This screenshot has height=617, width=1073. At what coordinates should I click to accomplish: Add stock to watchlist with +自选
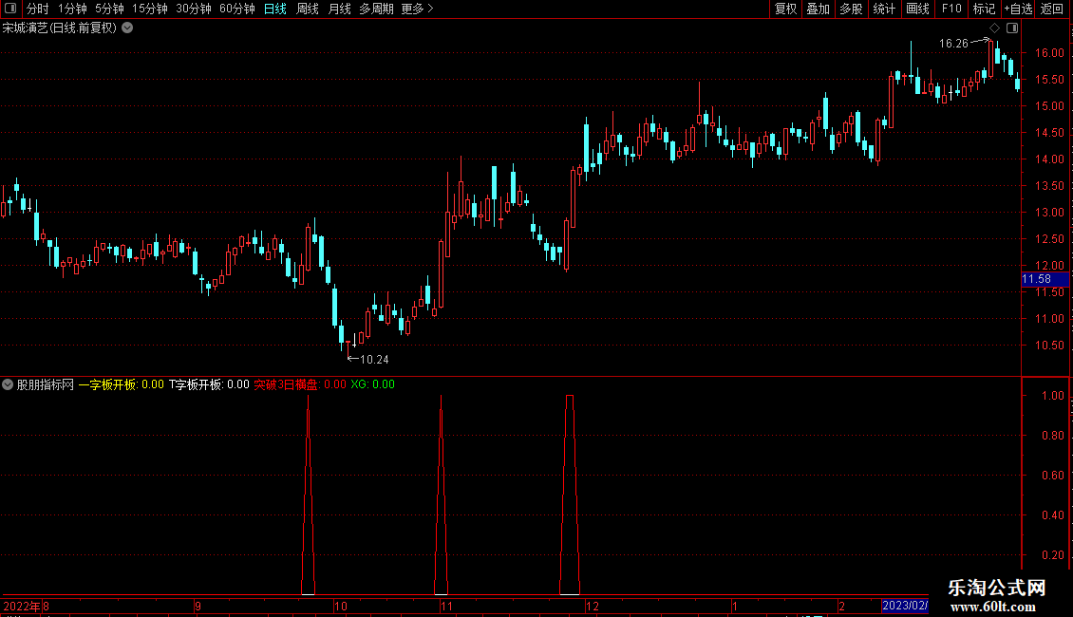pyautogui.click(x=1018, y=9)
